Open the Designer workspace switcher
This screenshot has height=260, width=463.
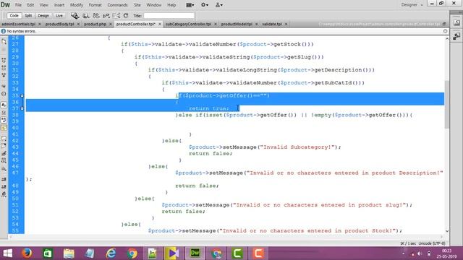pyautogui.click(x=412, y=5)
